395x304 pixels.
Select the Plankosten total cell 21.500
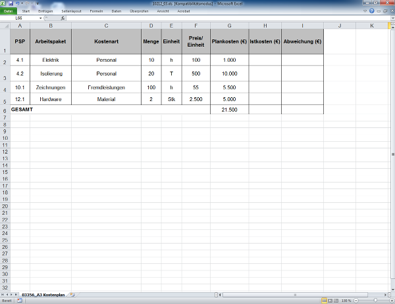click(x=229, y=110)
